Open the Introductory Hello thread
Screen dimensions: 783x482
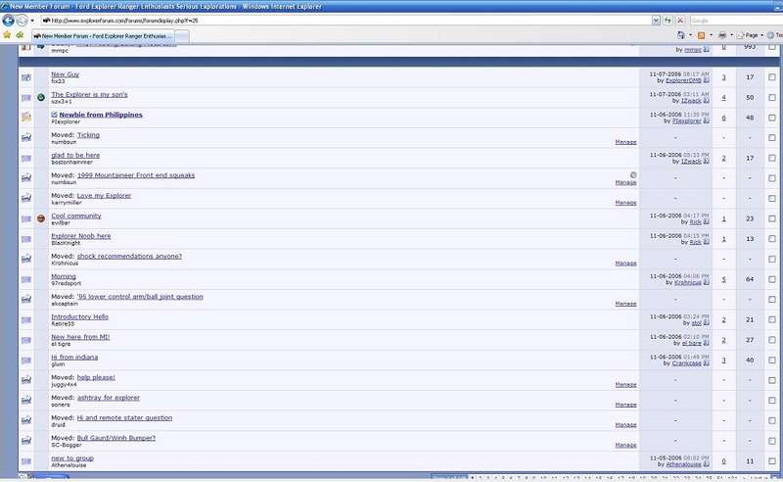79,317
